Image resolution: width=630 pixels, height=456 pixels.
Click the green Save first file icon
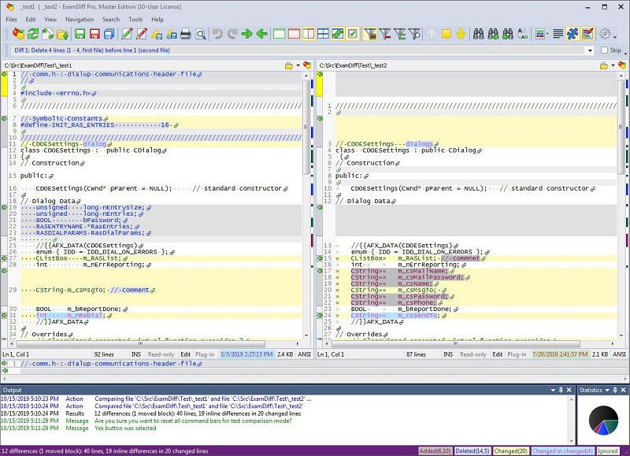(x=80, y=34)
